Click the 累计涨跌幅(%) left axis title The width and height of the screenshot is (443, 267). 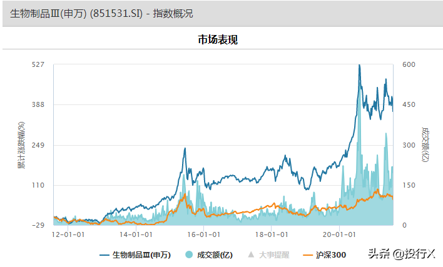pyautogui.click(x=21, y=145)
